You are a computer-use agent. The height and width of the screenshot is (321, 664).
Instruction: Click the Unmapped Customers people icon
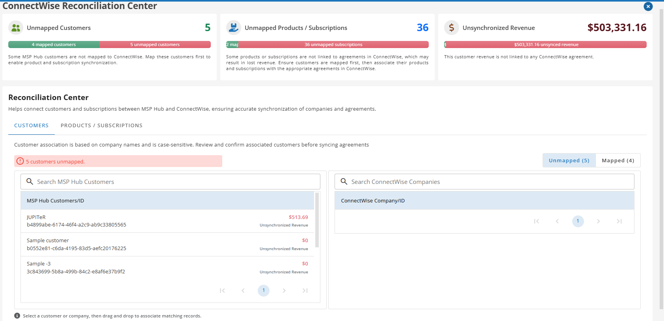(16, 28)
